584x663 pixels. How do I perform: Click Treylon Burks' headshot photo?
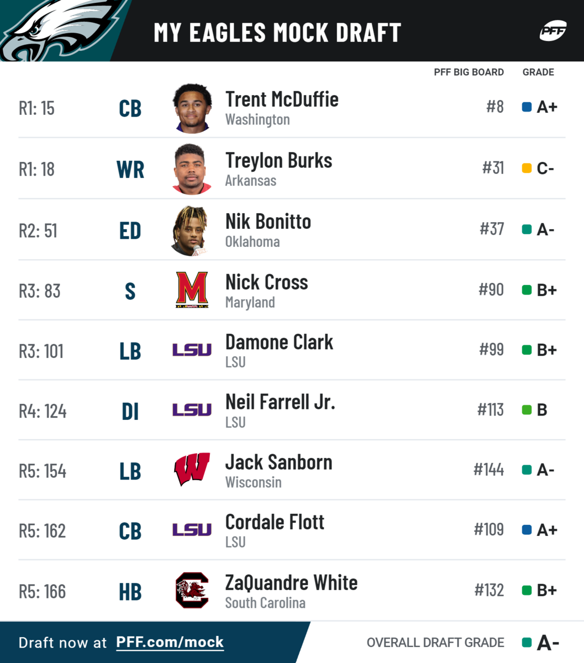(x=192, y=169)
